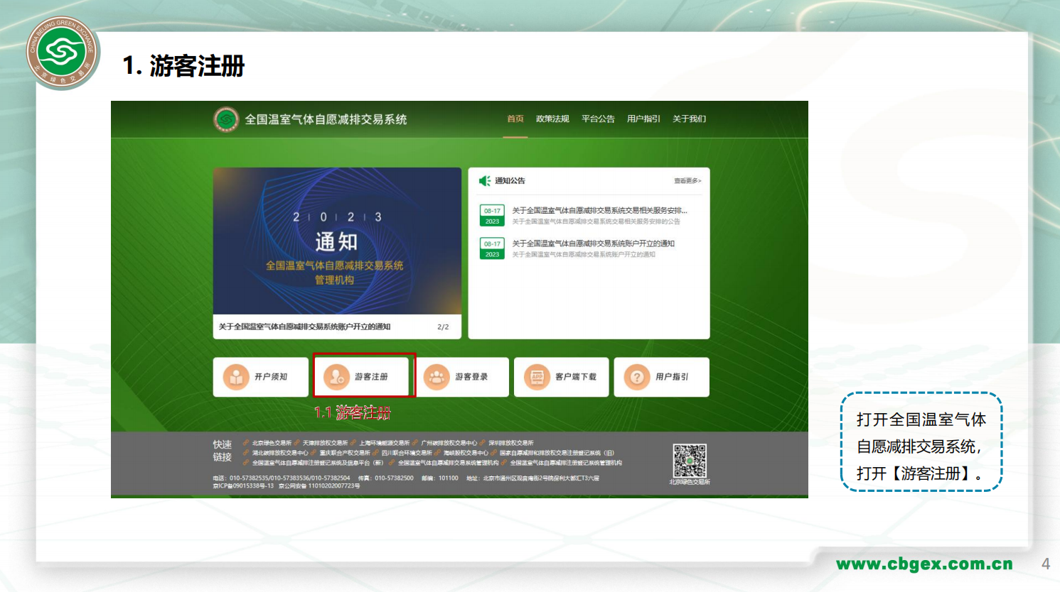Viewport: 1060px width, 592px height.
Task: Click the China Beijing Green Exchange logo
Action: tap(62, 52)
